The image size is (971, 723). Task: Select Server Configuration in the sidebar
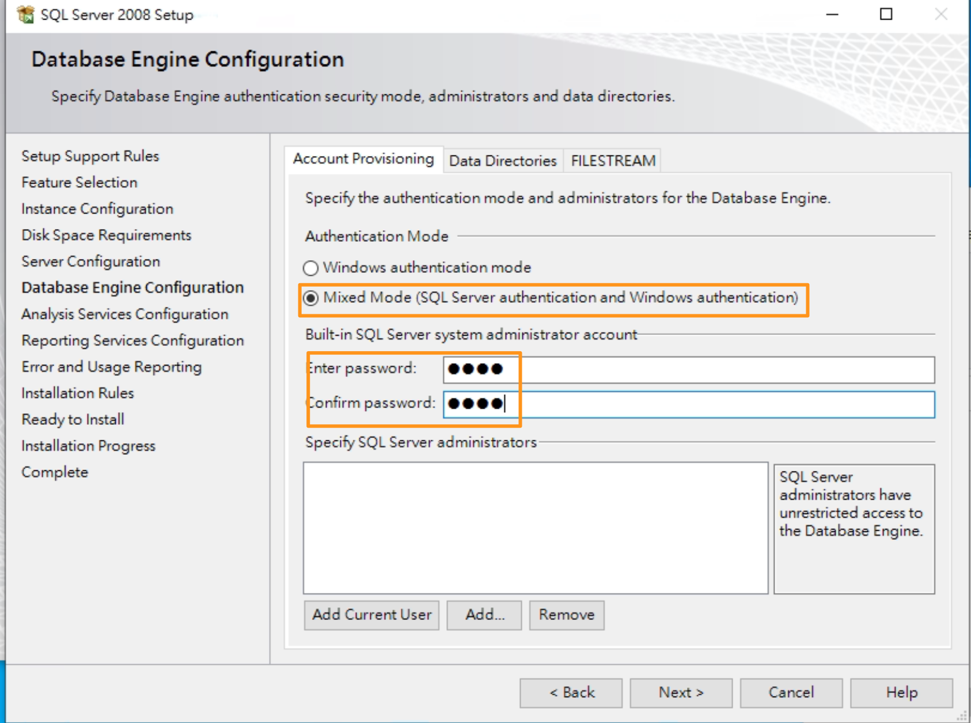point(90,261)
